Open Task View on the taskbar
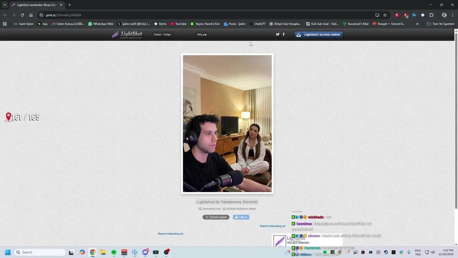The image size is (458, 258). 71,252
